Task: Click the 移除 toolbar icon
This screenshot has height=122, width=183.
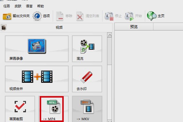Action: click(x=60, y=16)
